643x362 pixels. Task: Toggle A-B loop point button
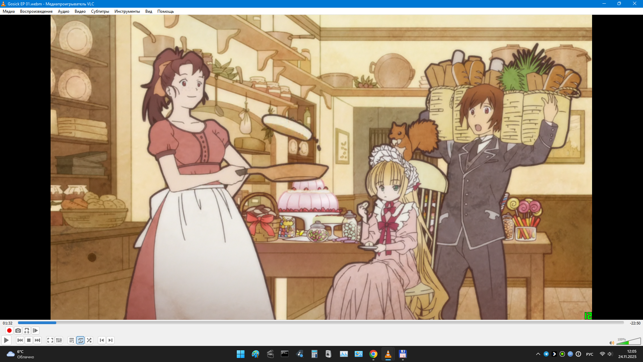pyautogui.click(x=27, y=330)
